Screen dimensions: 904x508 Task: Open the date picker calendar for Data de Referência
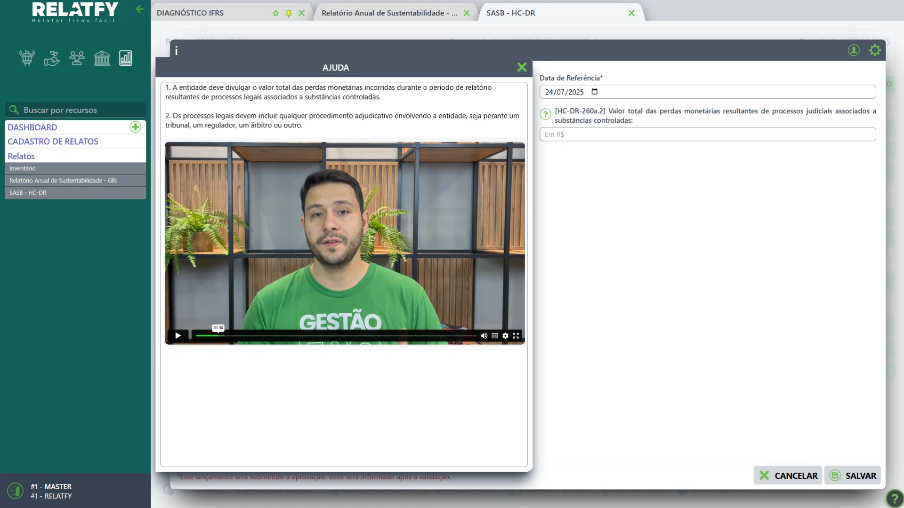pos(595,92)
